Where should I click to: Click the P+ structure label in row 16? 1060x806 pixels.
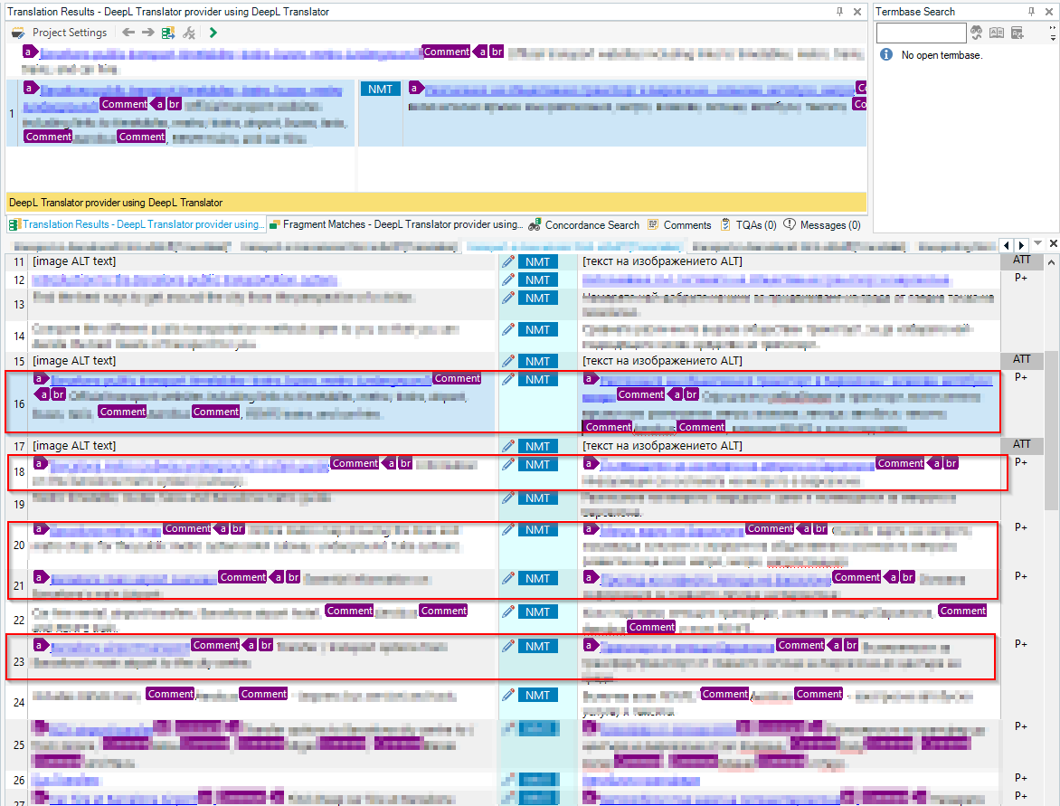click(x=1021, y=376)
